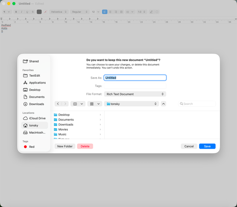The width and height of the screenshot is (237, 207).
Task: Click the blue Save button
Action: click(207, 146)
